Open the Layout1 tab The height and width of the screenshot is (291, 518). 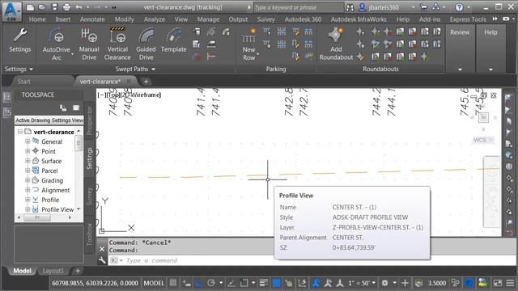[53, 271]
